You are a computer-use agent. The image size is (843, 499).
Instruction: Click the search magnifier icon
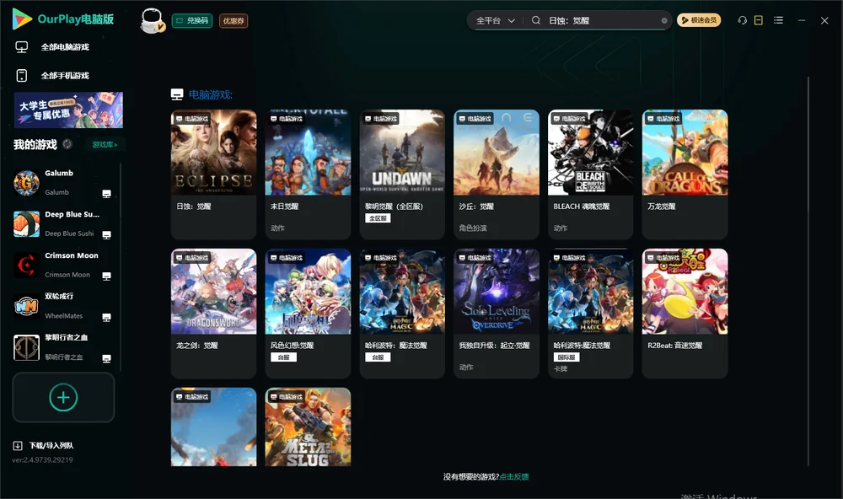[536, 20]
